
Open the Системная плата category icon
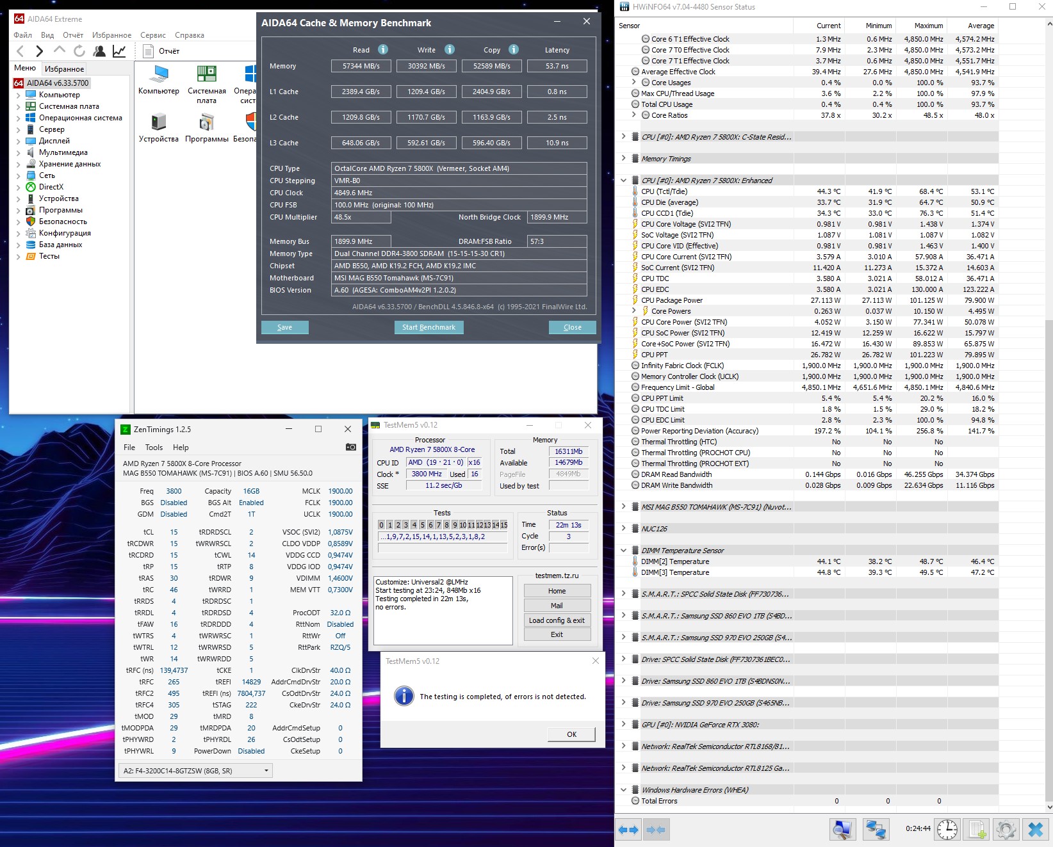tap(206, 85)
